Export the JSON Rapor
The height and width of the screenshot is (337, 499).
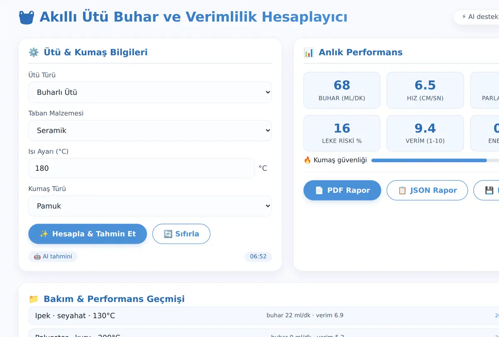[x=427, y=190]
